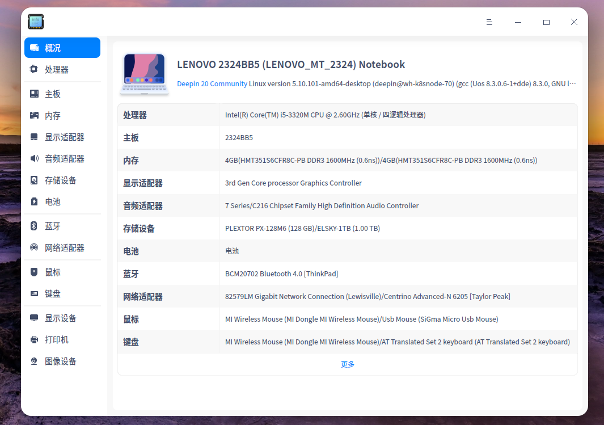604x425 pixels.
Task: Click the 音频适配器 row label in table
Action: [142, 206]
